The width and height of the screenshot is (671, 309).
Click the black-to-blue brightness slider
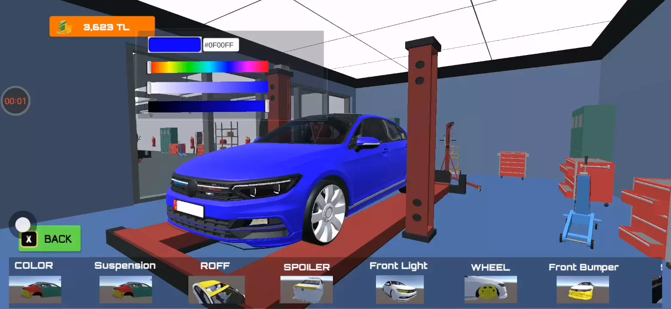click(207, 106)
